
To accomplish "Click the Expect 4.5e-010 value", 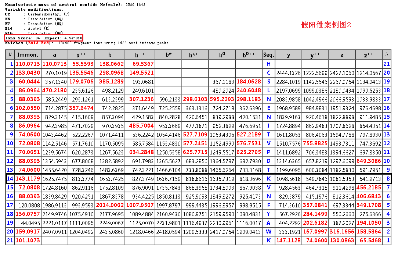I will tap(63, 38).
